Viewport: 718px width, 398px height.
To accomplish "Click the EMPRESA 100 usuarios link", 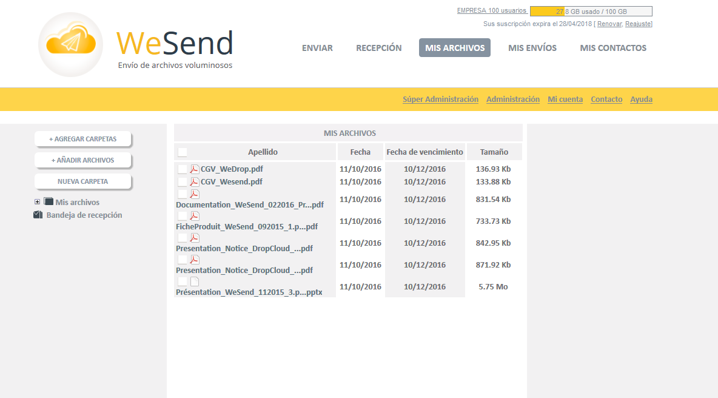I will 492,10.
